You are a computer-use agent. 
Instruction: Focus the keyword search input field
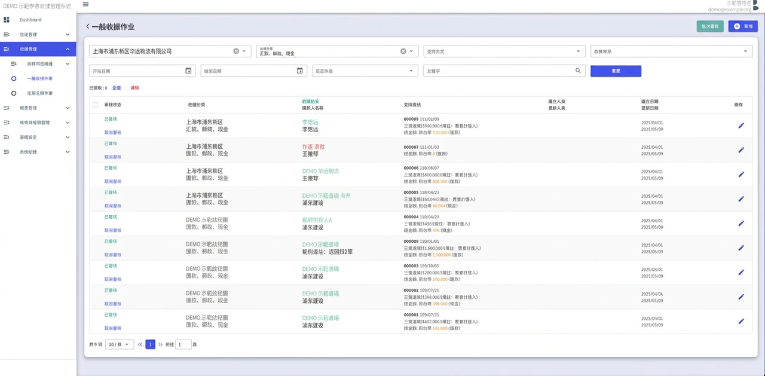pos(498,71)
